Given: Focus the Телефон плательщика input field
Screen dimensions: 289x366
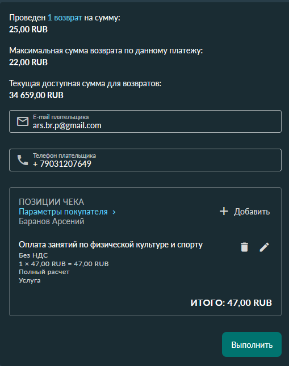Looking at the screenshot, I should 145,160.
